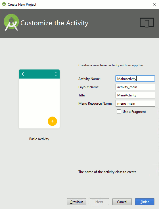The image size is (159, 209).
Task: Click the Basic Activity preview thumbnail
Action: (x=39, y=99)
